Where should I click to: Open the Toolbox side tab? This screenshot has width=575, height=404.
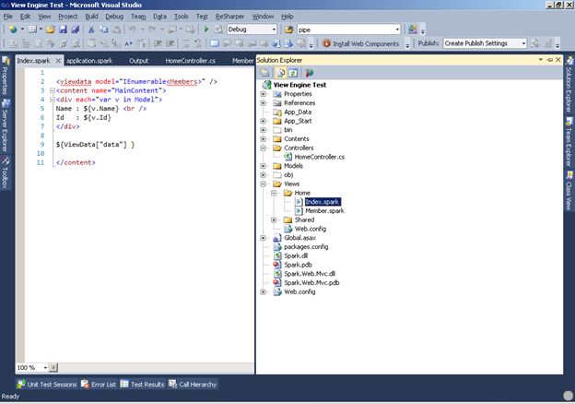(6, 172)
